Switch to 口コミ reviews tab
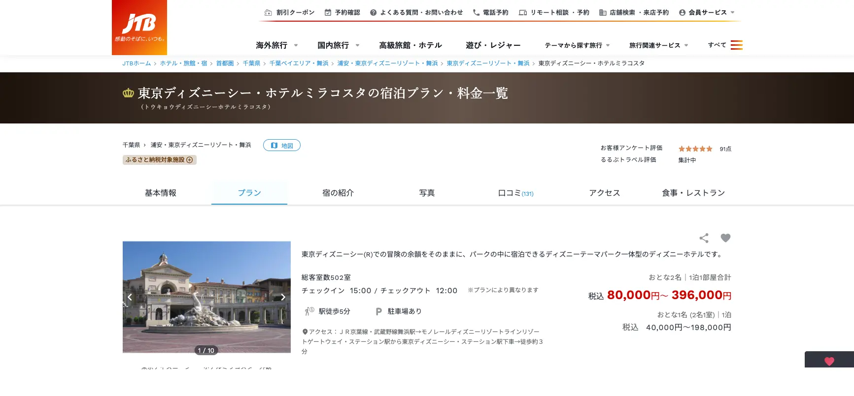Screen dimensions: 854x396 (515, 193)
